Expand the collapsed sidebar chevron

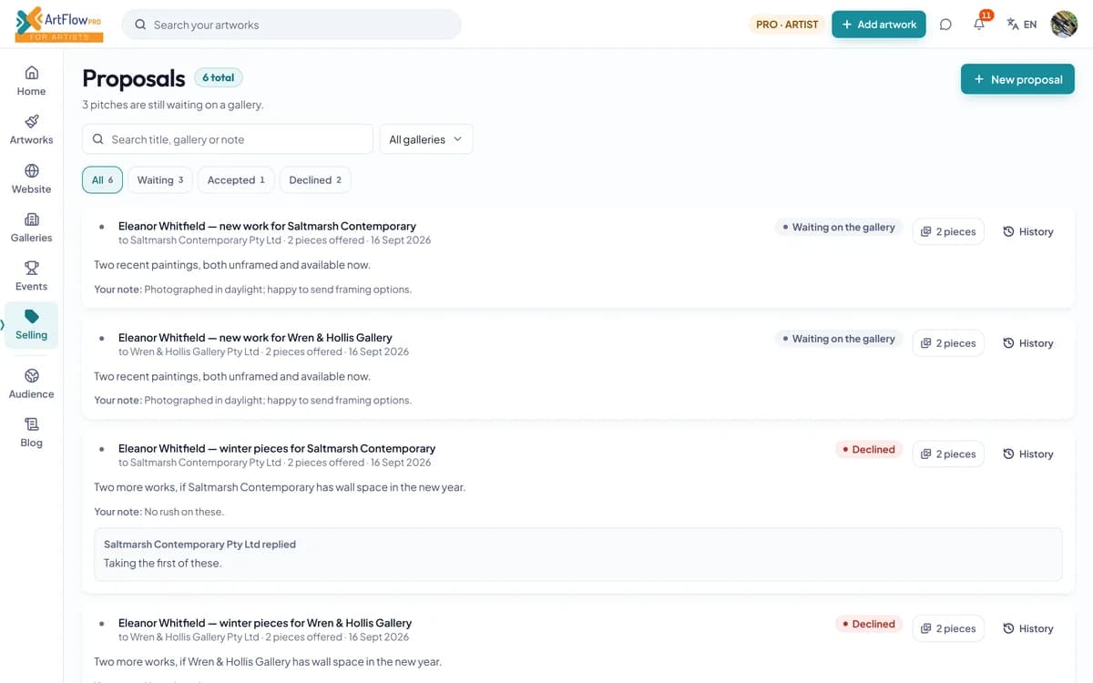click(x=3, y=325)
